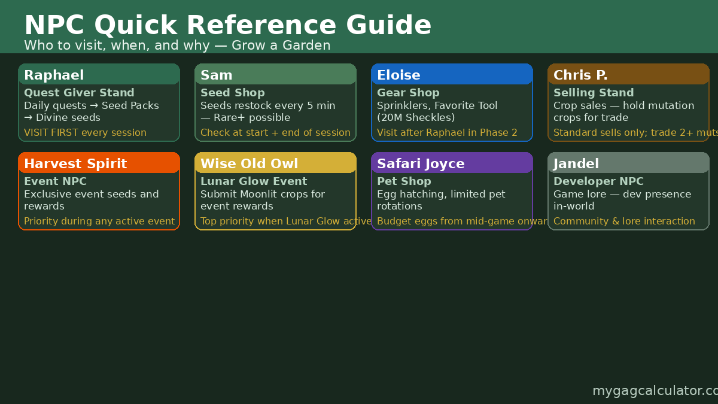
Task: Click 'Sprinklers, Favorite Tool' line
Action: 437,105
